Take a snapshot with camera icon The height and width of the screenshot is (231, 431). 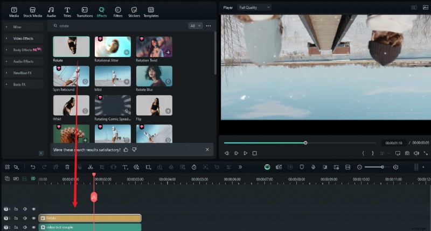(x=407, y=153)
